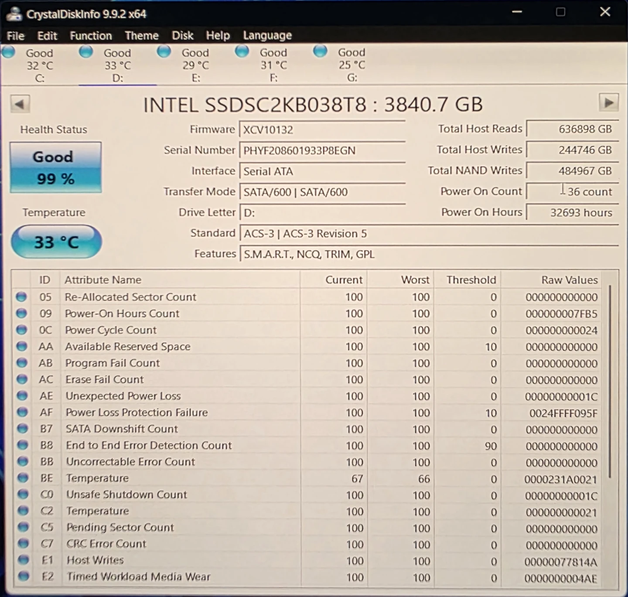Open the Edit menu
Screen dimensions: 628x597
click(47, 36)
